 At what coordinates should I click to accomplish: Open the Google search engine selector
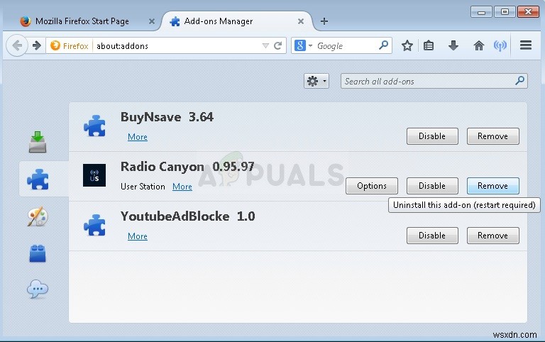pyautogui.click(x=303, y=45)
